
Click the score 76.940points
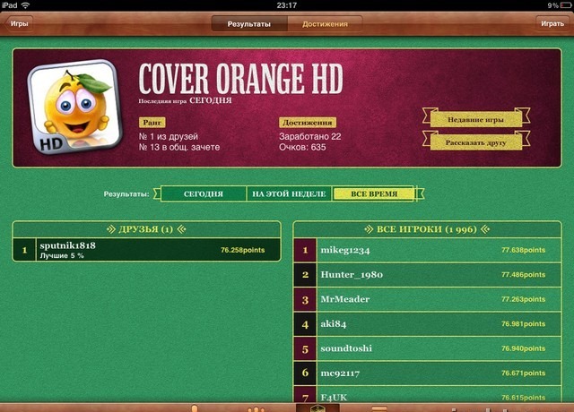[523, 348]
